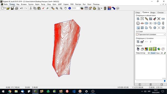Open the Файл menu
167x94 pixels.
(6, 4)
